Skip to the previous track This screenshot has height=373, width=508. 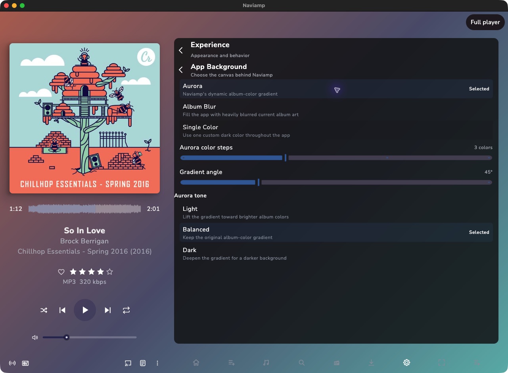coord(62,310)
